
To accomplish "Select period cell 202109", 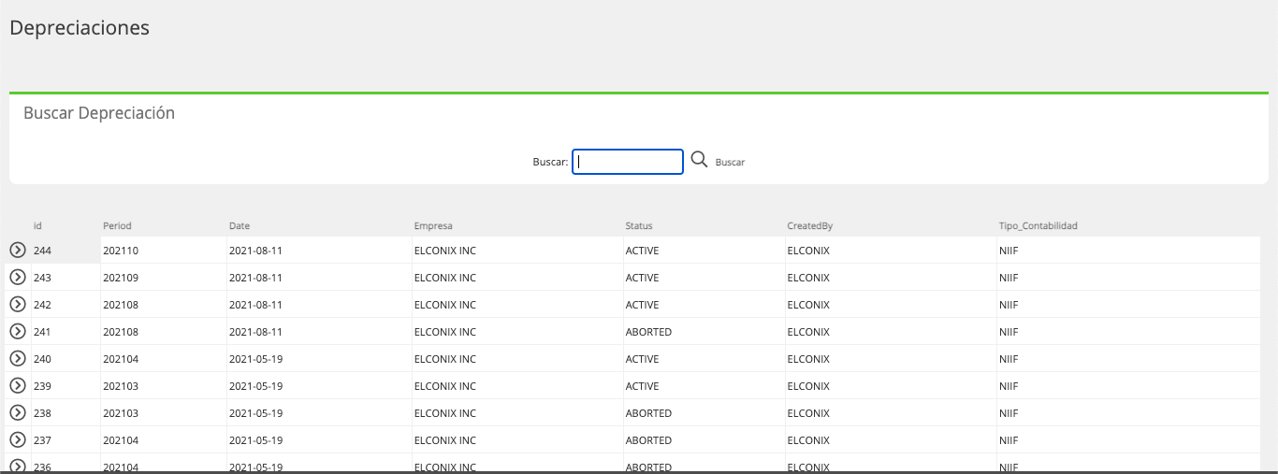I will (x=121, y=278).
